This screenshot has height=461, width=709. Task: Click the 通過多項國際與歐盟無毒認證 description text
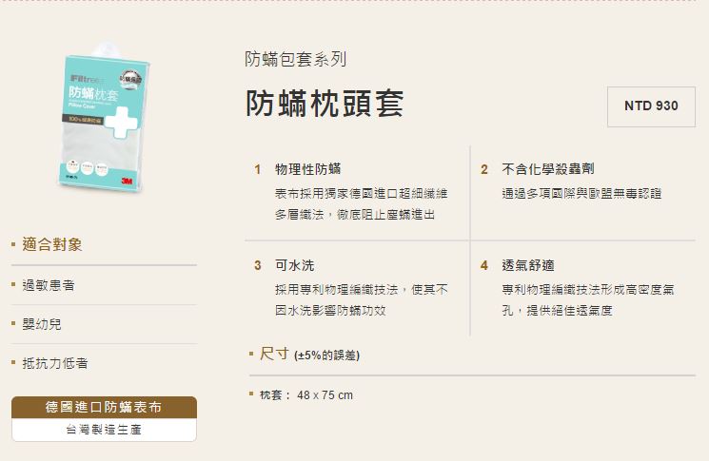(x=581, y=194)
